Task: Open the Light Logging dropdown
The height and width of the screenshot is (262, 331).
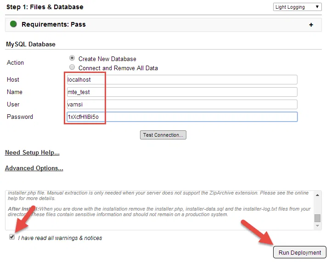Action: pos(297,7)
